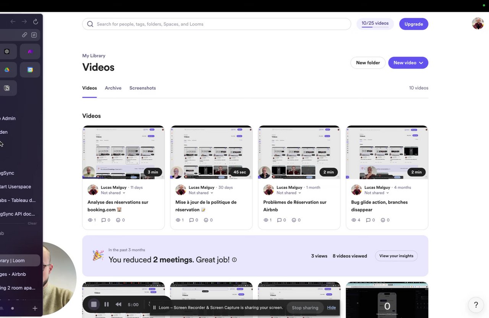Go back with the browser back arrow
The height and width of the screenshot is (318, 489).
(13, 22)
